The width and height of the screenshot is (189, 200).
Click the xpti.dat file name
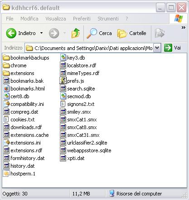click(76, 158)
